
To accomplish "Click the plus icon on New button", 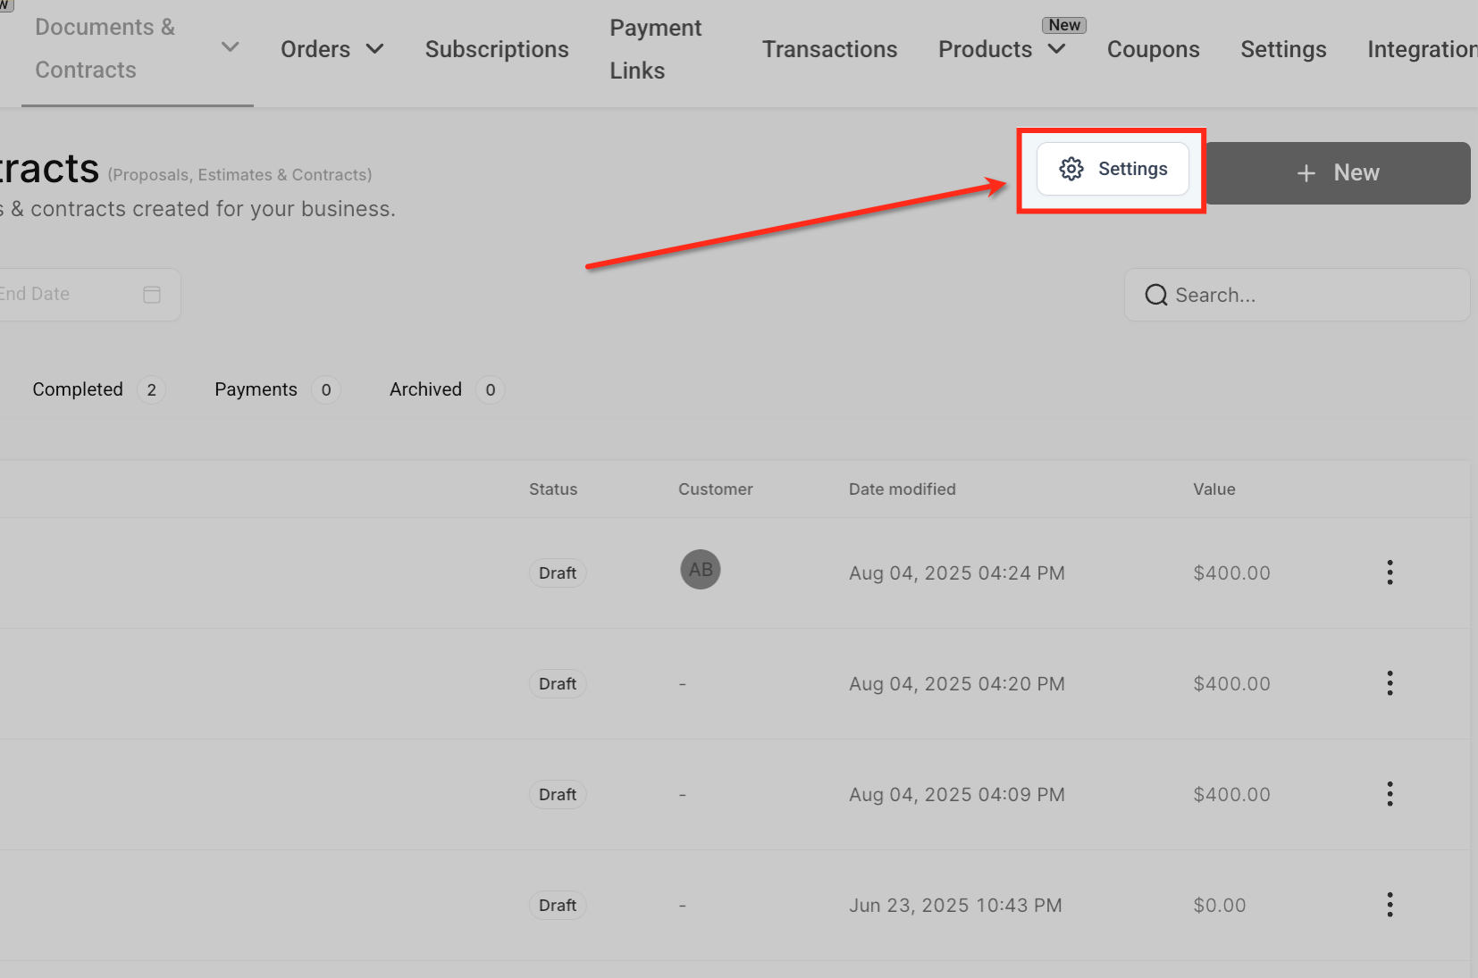I will [x=1306, y=173].
